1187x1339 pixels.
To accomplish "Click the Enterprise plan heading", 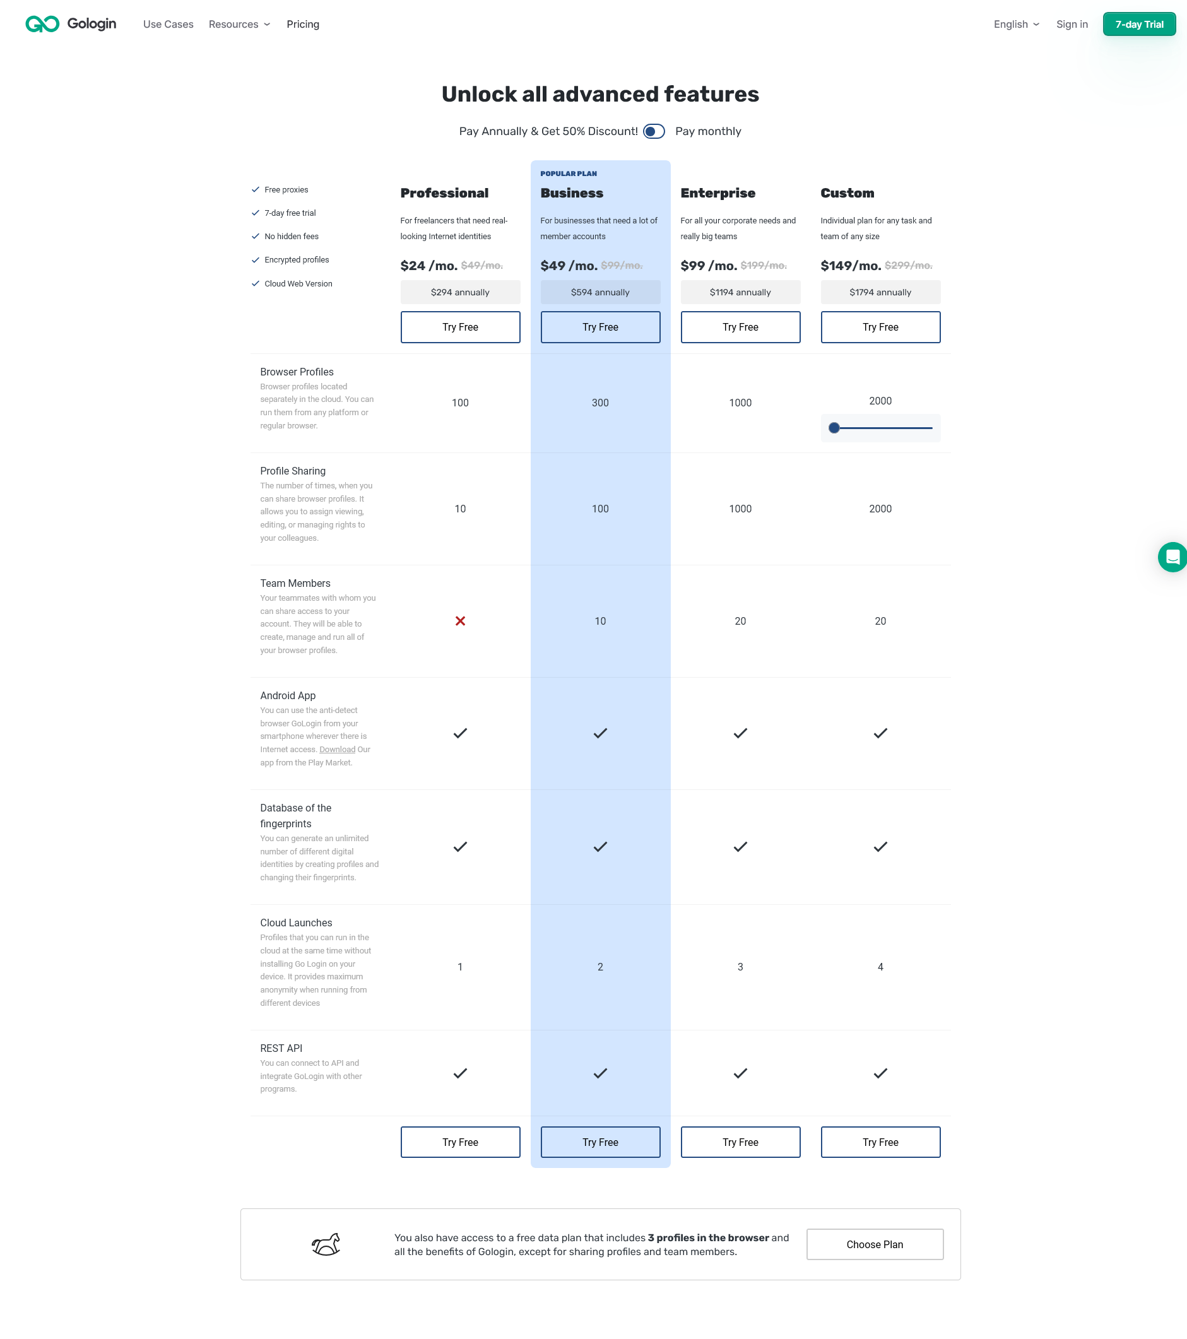I will click(718, 193).
